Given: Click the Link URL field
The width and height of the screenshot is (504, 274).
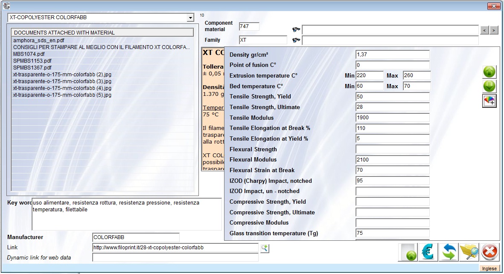Looking at the screenshot, I should point(175,248).
